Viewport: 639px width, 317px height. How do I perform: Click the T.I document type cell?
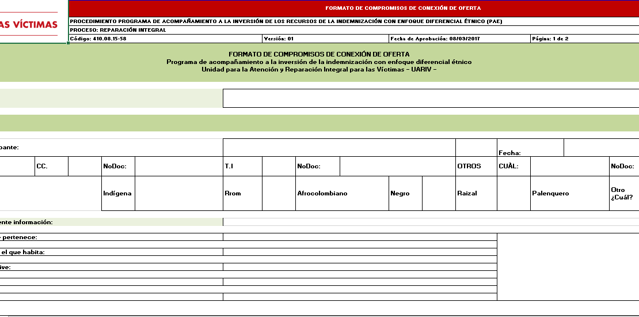coord(242,167)
